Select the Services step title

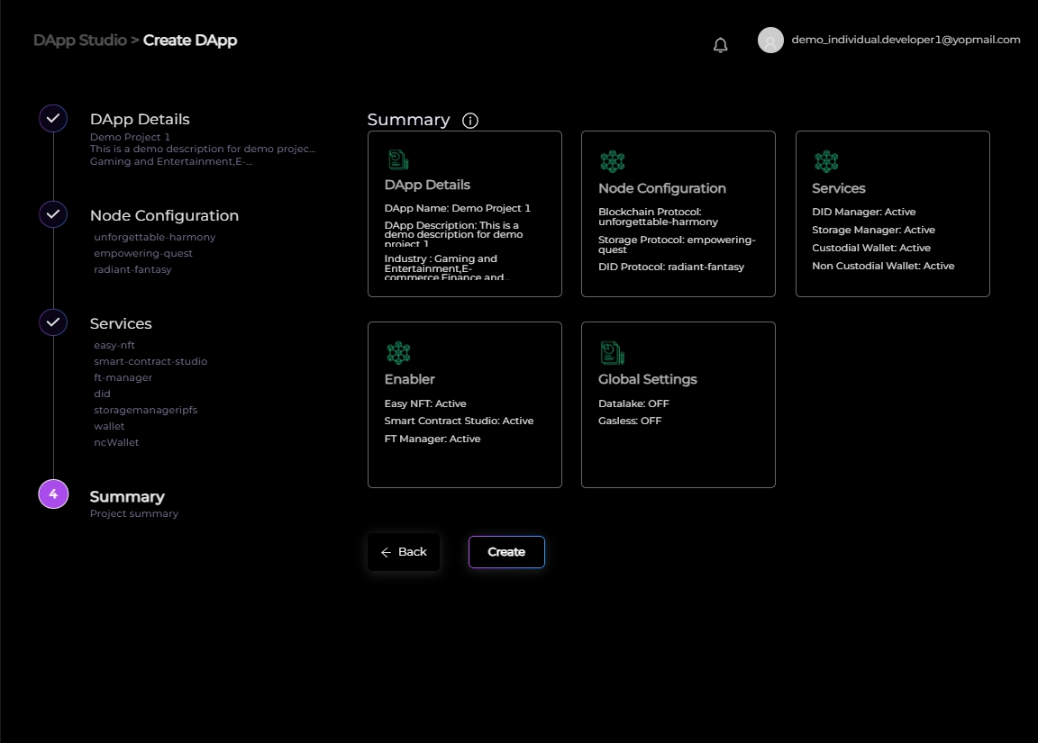(121, 323)
